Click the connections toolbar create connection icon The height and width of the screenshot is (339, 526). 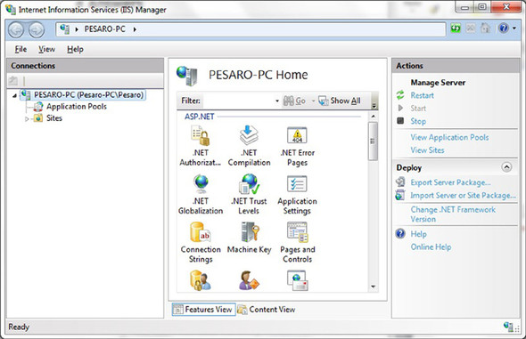[x=13, y=81]
